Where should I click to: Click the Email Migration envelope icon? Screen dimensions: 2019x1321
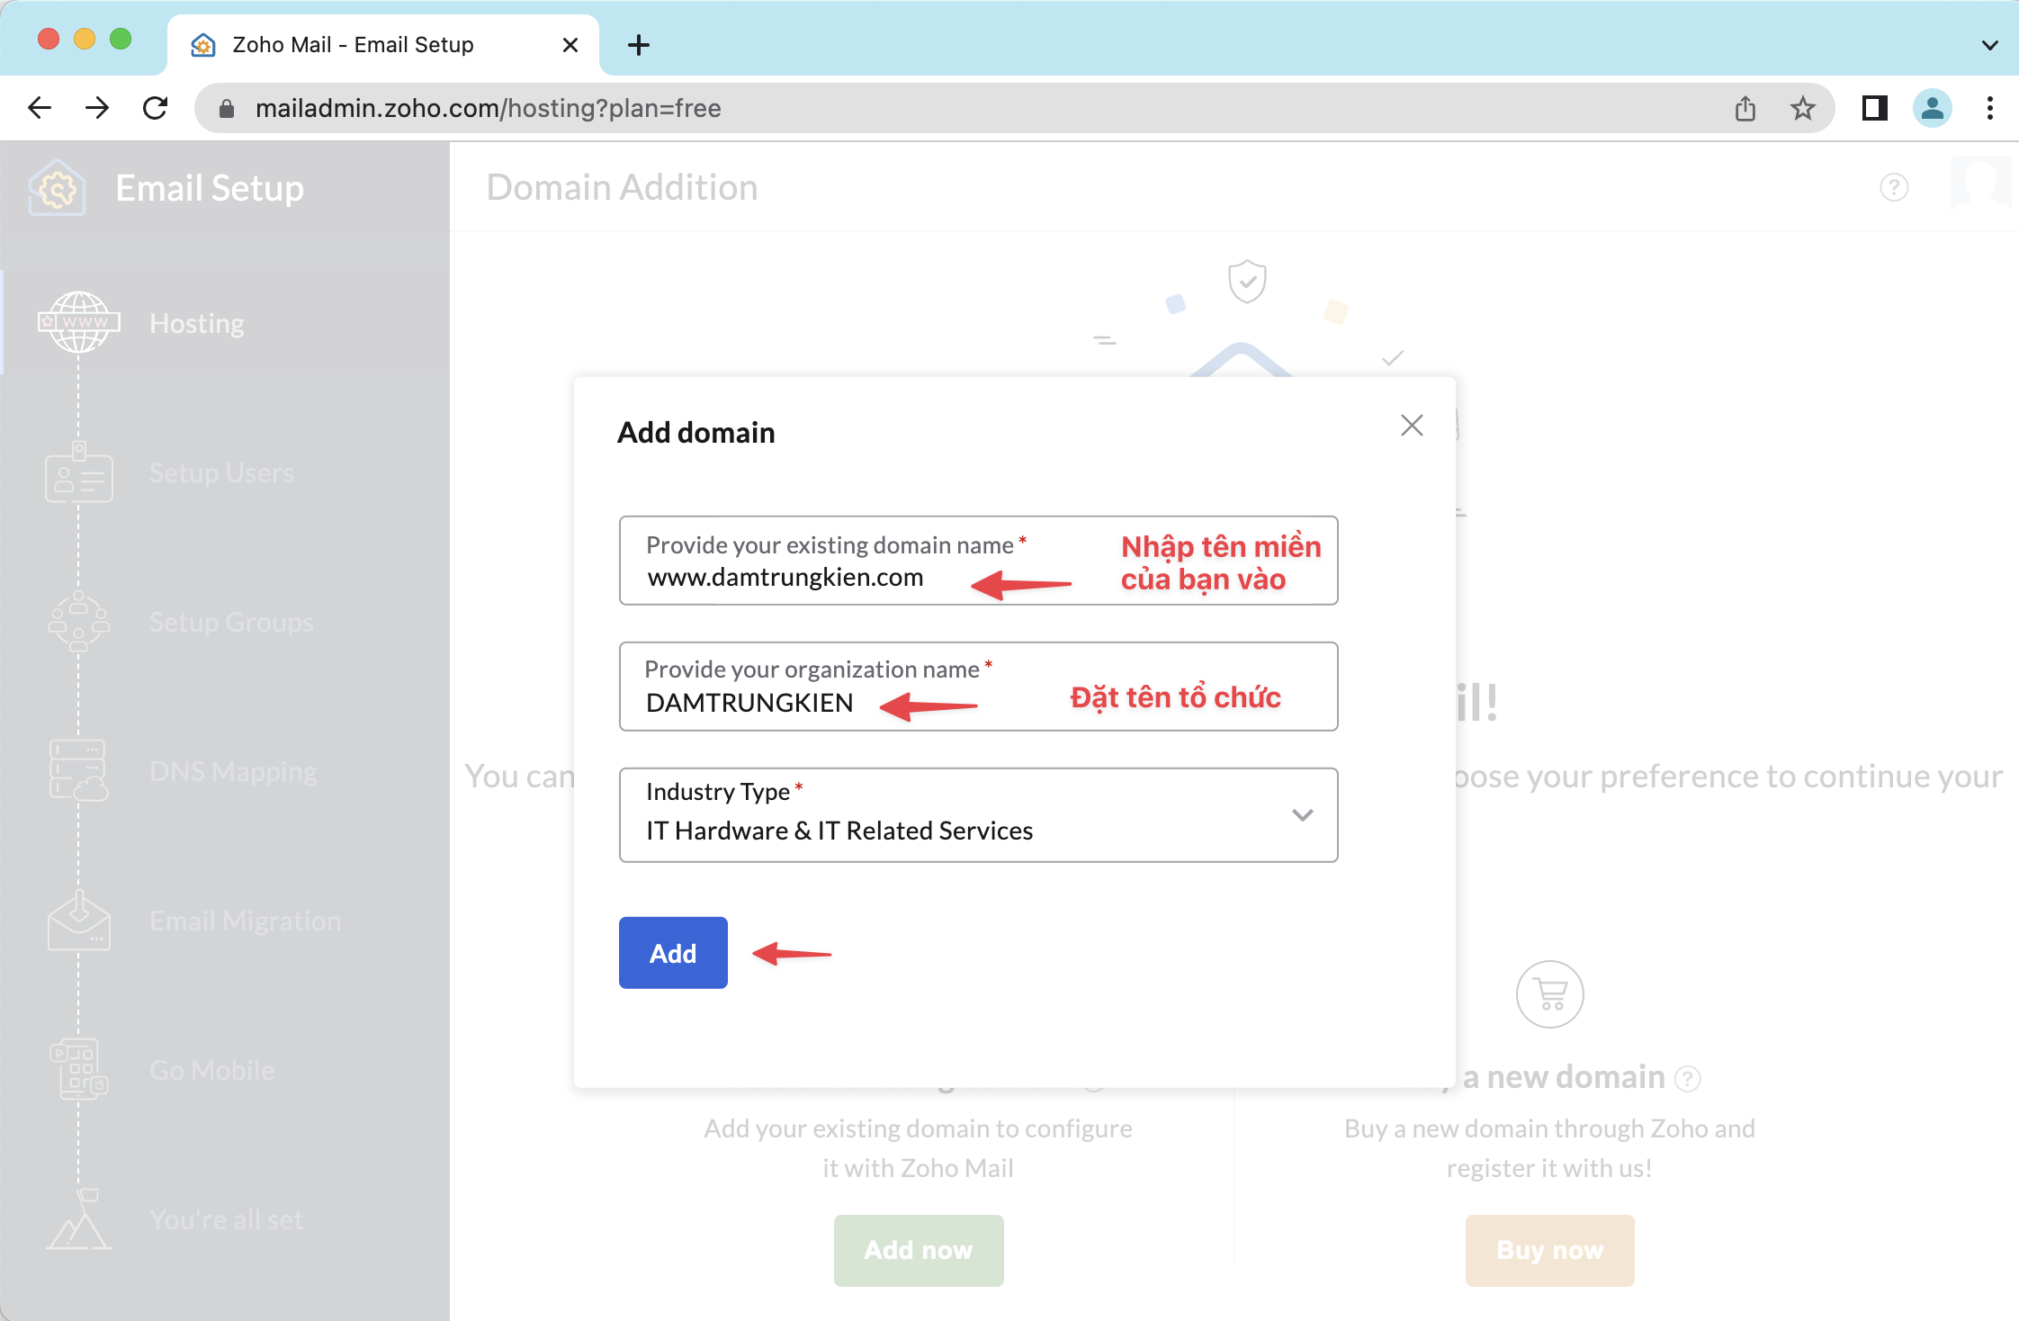pos(79,920)
